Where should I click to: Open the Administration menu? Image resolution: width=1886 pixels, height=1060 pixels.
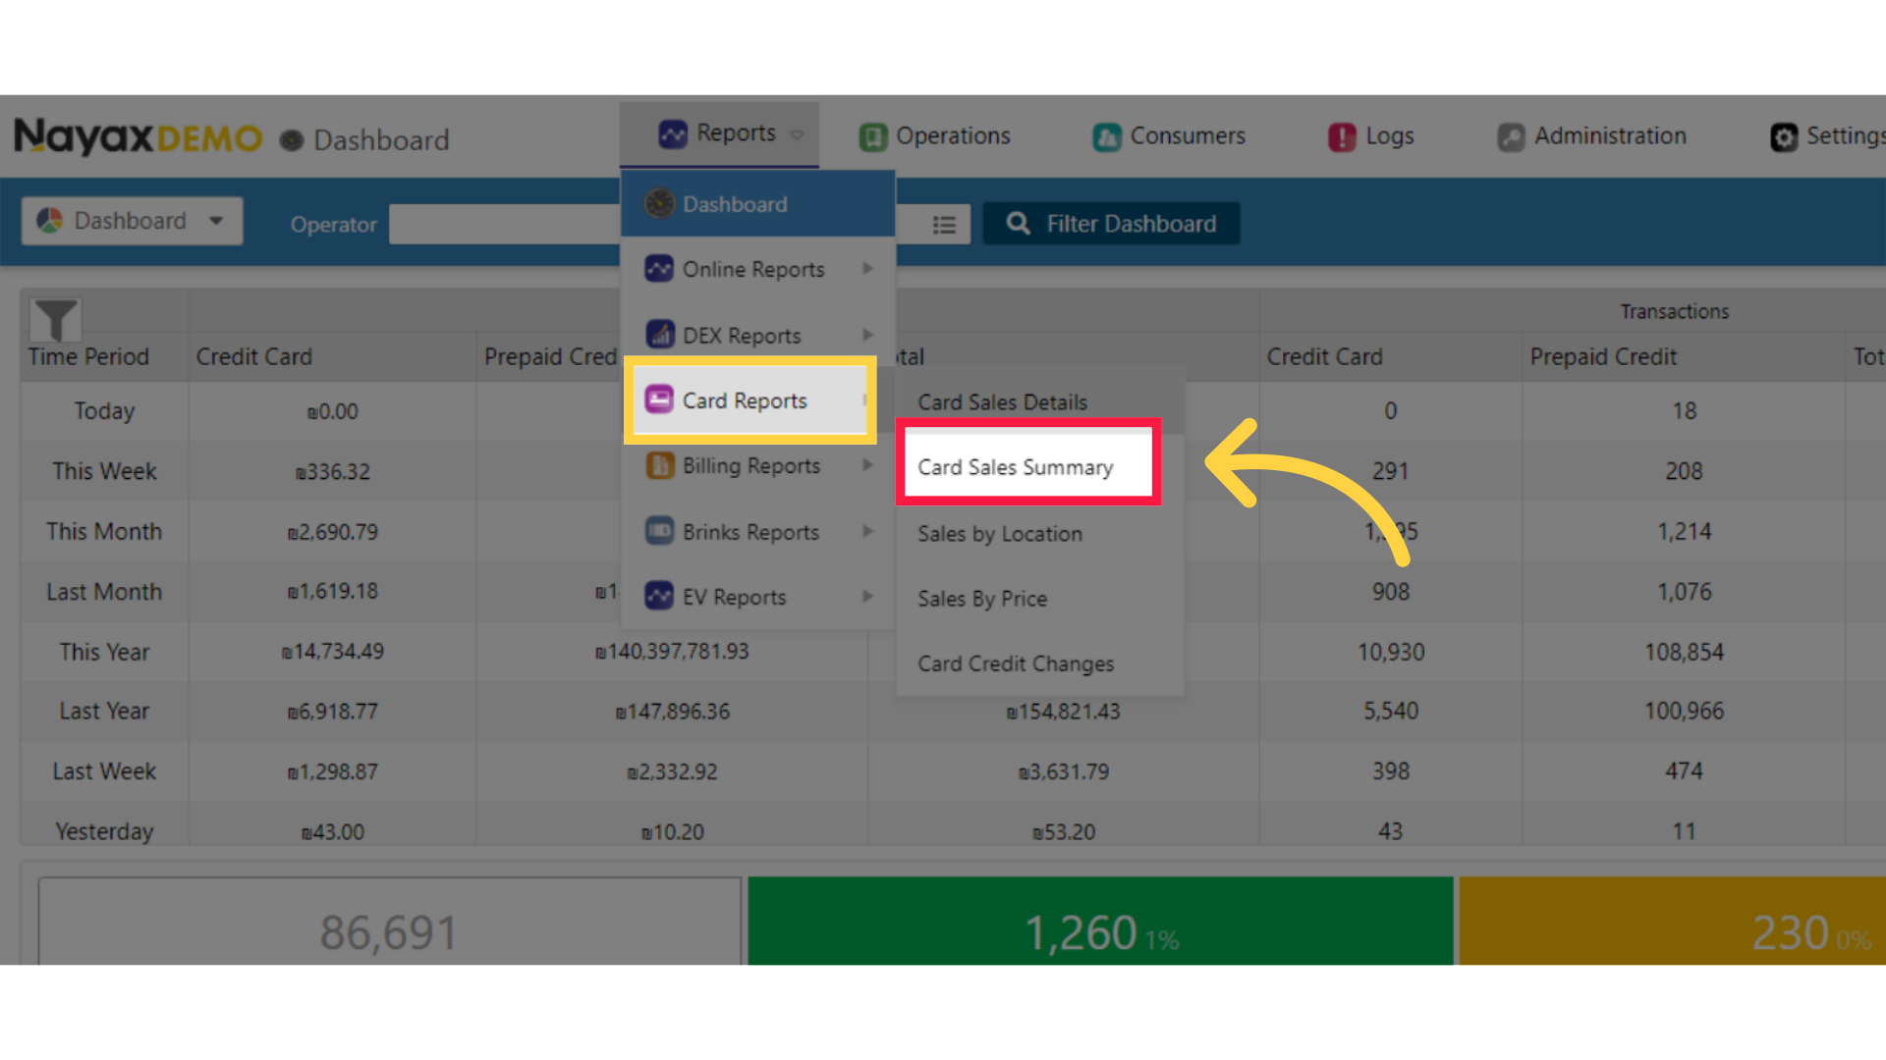(x=1591, y=136)
